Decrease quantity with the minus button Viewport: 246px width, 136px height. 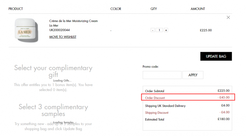(x=153, y=30)
